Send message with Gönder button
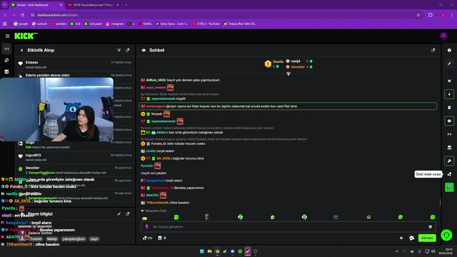Screen dimensions: 457x257 coord(427,238)
